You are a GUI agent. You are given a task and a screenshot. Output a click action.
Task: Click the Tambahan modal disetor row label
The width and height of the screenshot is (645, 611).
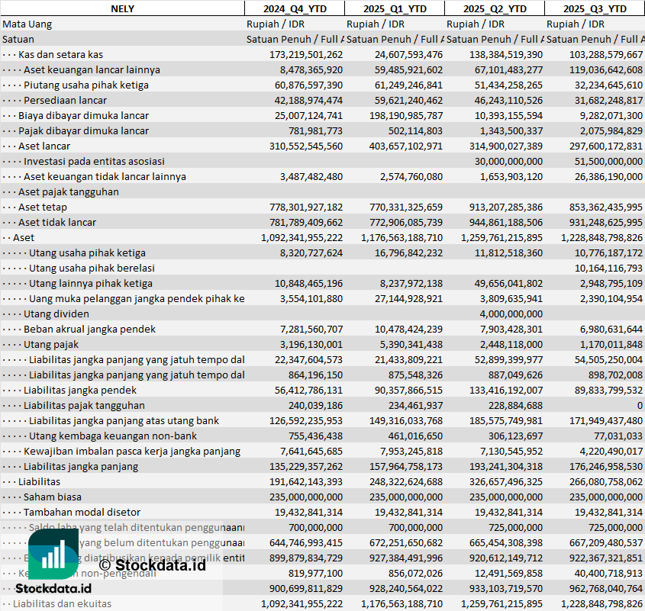82,512
